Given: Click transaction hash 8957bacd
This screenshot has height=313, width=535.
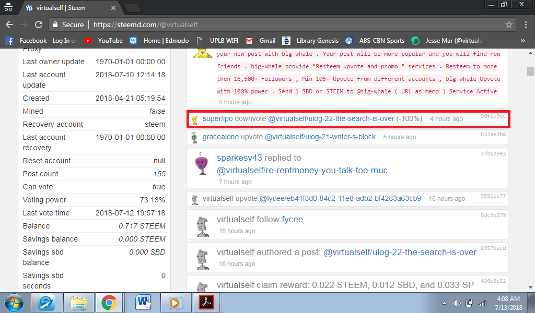Looking at the screenshot, I should (x=493, y=248).
